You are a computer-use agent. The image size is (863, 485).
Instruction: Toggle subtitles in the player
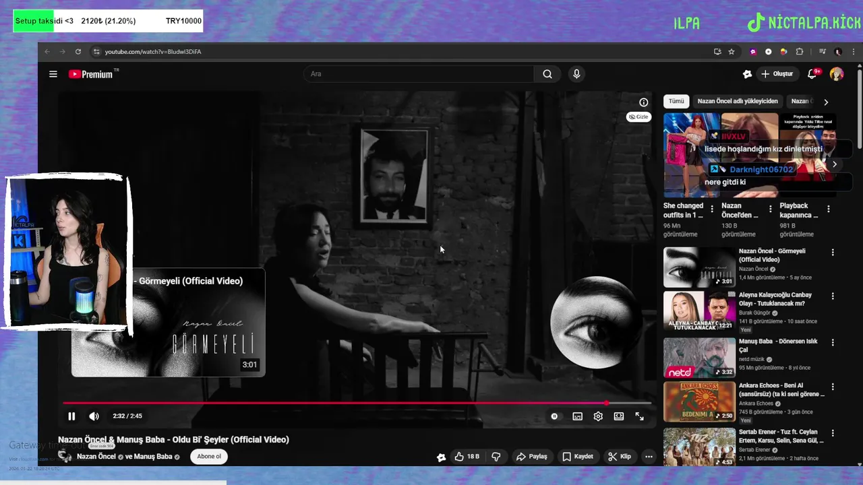click(x=578, y=416)
